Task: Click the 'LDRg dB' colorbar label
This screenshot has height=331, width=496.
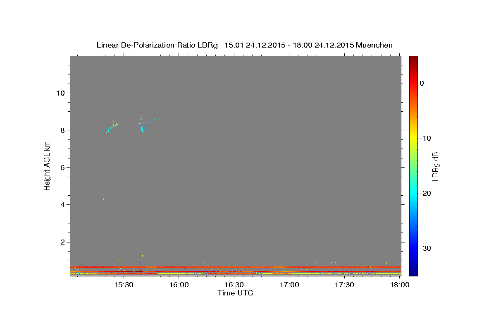Action: (435, 166)
